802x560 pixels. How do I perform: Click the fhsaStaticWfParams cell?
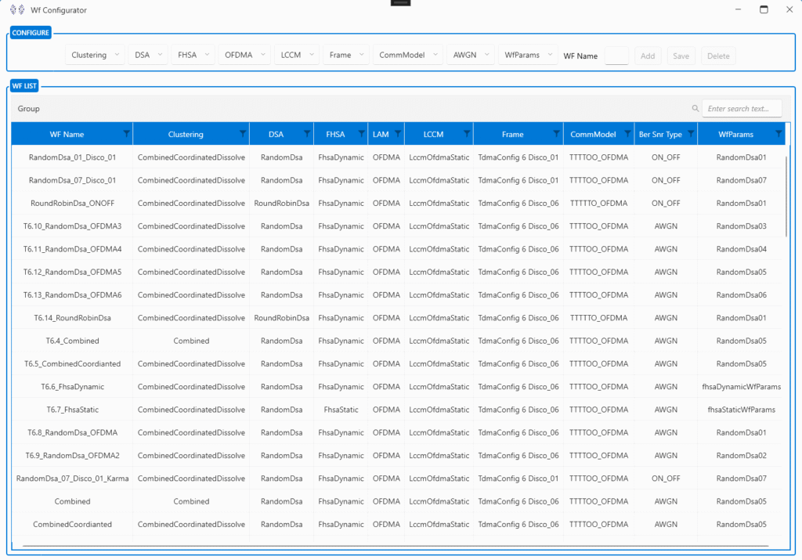pyautogui.click(x=741, y=410)
